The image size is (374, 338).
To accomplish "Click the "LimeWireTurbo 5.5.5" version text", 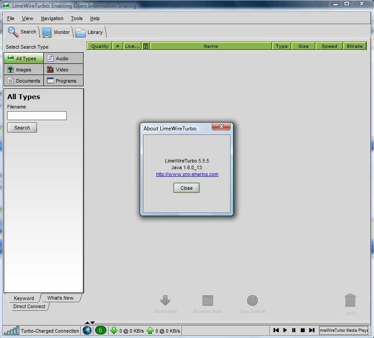I will [187, 161].
